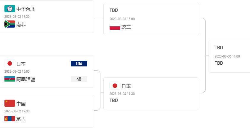Click the Mongolia flag icon
The height and width of the screenshot is (129, 250).
[x=10, y=119]
